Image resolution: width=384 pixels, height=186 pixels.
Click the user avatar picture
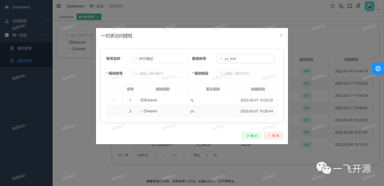click(x=369, y=6)
